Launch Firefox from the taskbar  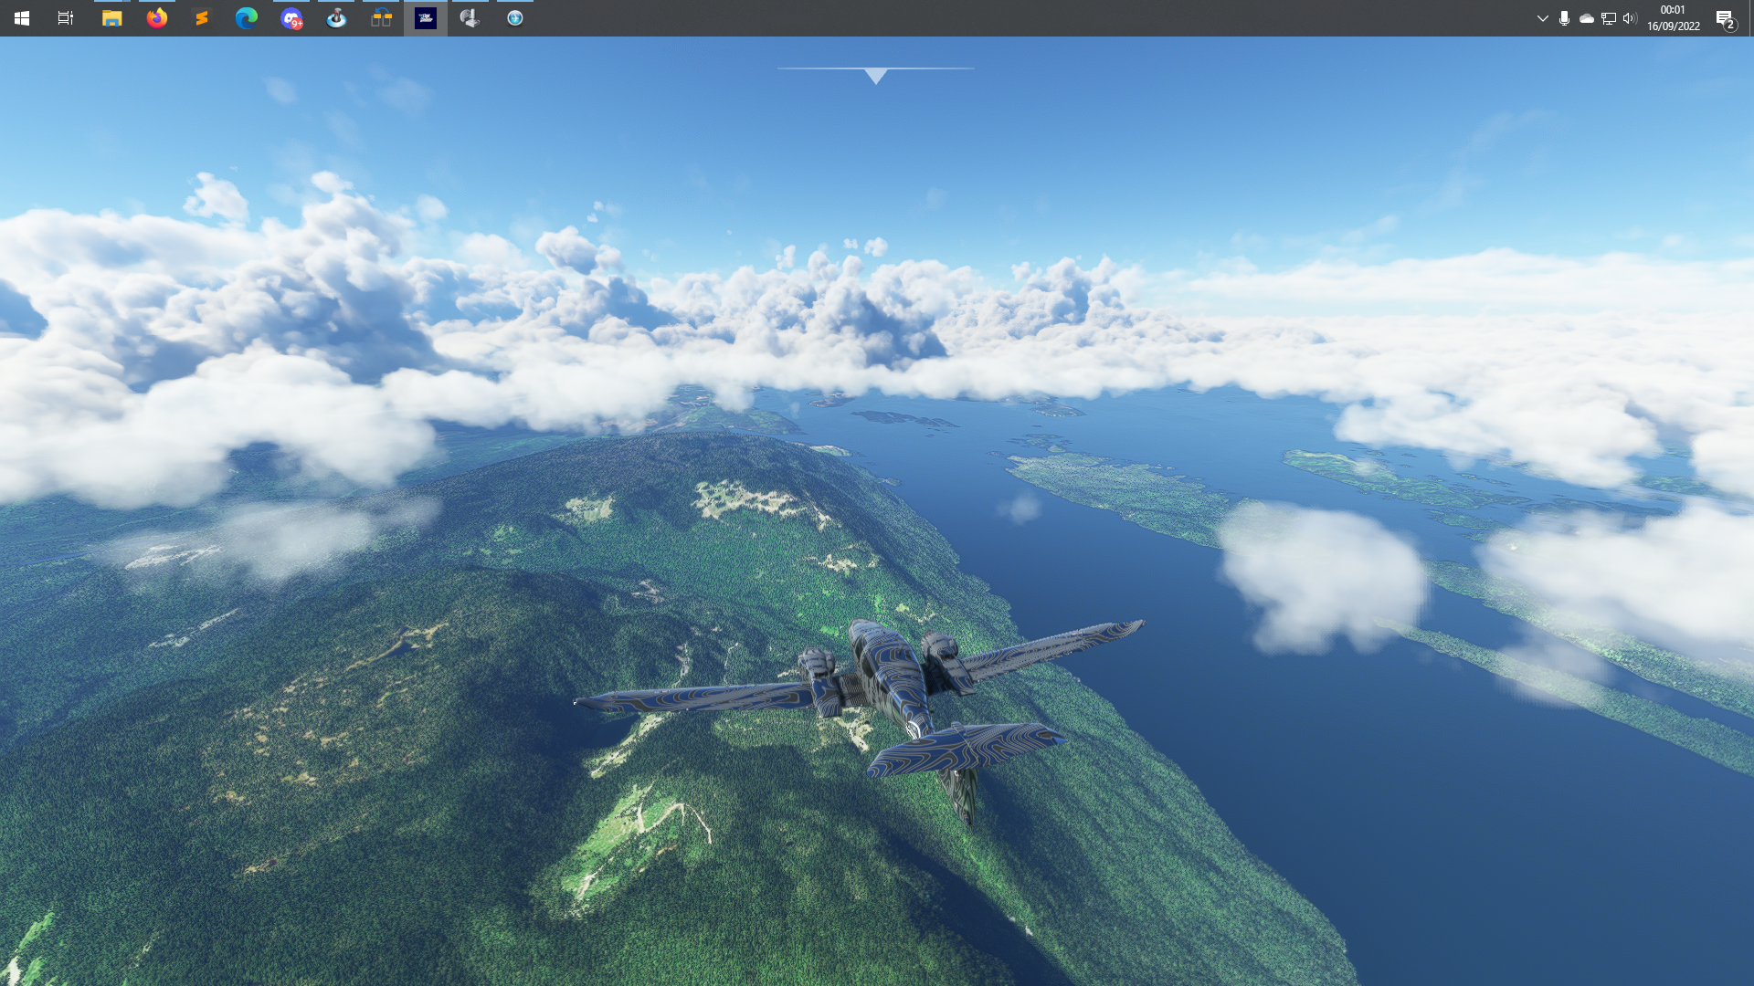pyautogui.click(x=157, y=18)
